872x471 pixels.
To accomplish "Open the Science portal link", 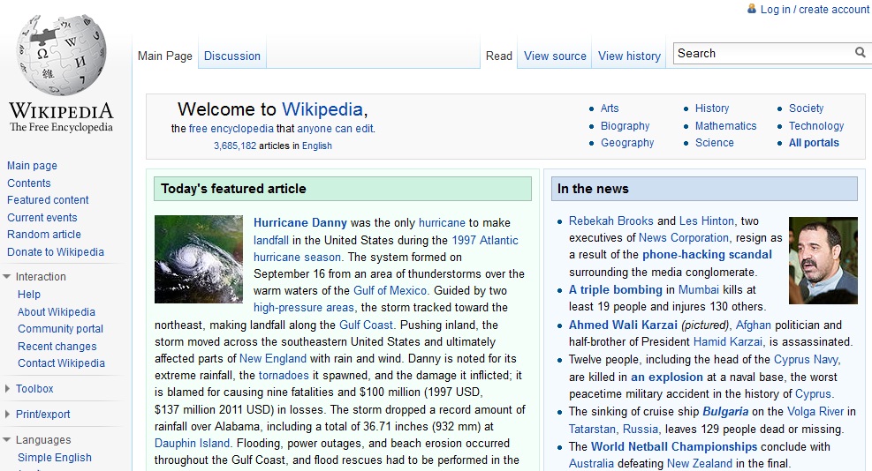I will point(715,143).
